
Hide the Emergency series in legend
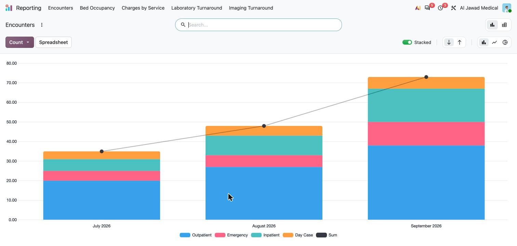[x=231, y=235]
